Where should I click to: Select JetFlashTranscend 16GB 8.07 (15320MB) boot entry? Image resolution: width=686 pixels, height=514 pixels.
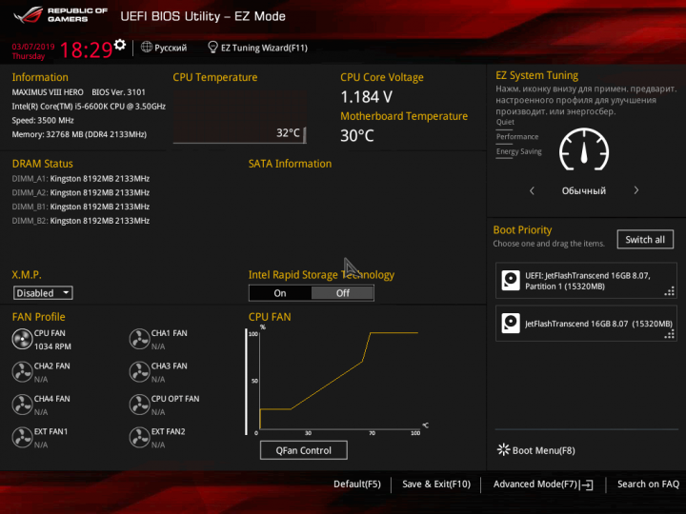tap(586, 324)
